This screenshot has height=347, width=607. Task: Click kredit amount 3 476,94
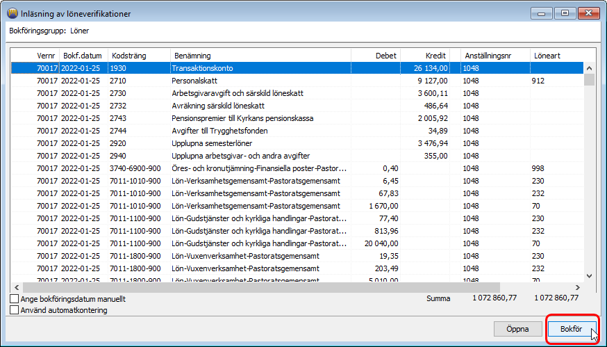click(x=433, y=143)
